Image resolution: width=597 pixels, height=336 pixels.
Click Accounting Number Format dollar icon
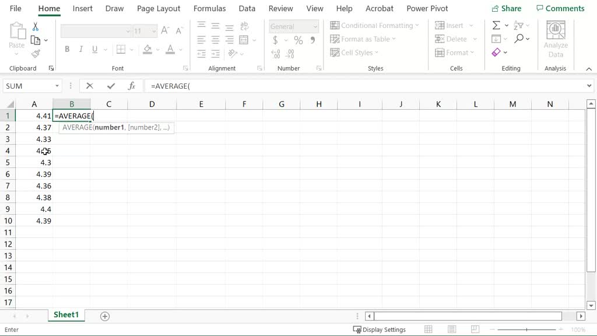pyautogui.click(x=275, y=40)
